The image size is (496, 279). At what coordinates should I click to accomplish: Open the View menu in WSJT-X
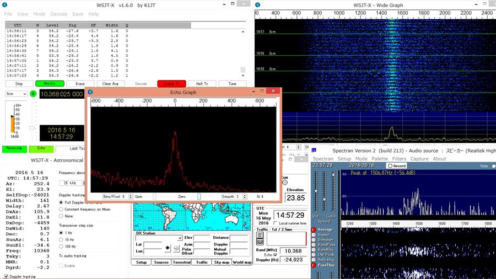point(23,14)
